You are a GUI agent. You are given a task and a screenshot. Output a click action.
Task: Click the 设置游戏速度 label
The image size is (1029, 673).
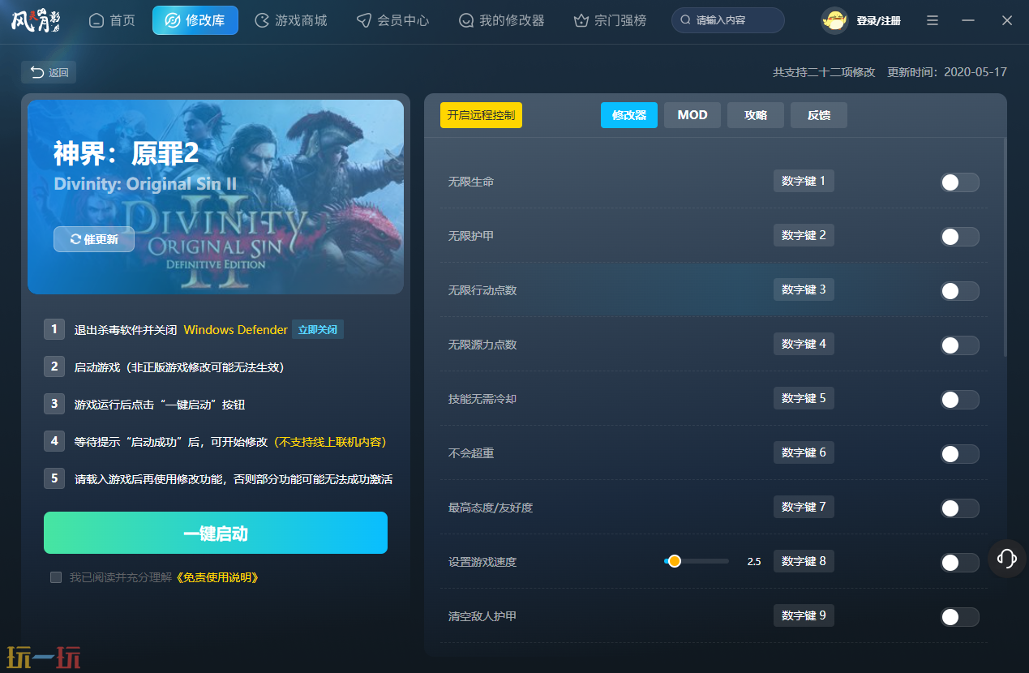pyautogui.click(x=482, y=562)
